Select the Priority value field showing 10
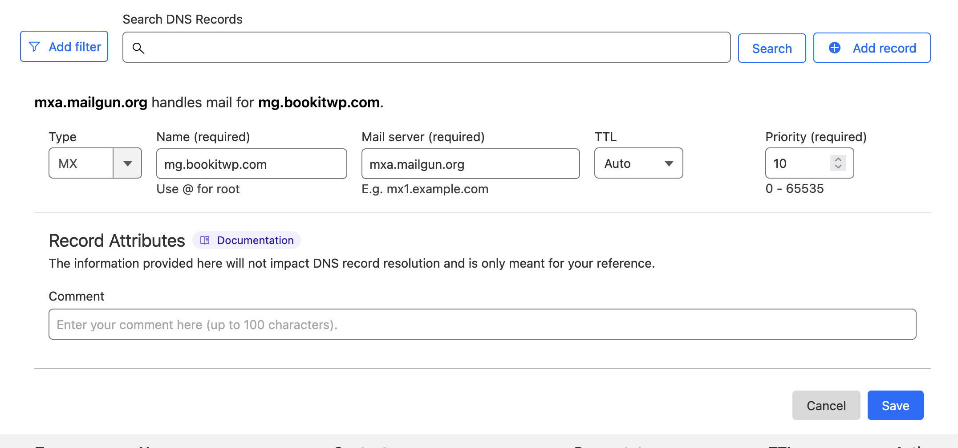 (797, 163)
